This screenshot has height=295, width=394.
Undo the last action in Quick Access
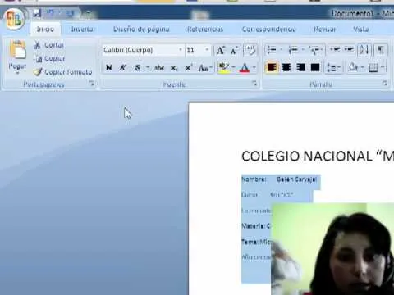51,12
